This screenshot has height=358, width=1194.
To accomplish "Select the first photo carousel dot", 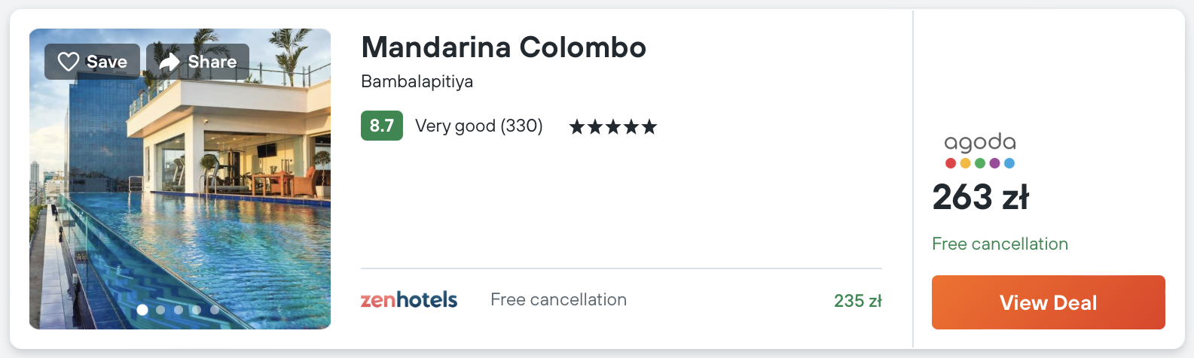I will [x=142, y=310].
